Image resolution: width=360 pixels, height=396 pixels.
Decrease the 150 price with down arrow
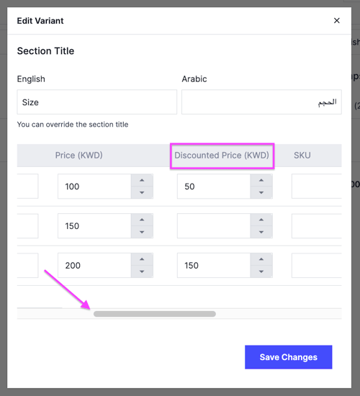click(142, 232)
